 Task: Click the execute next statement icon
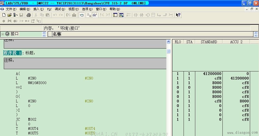coord(33,21)
